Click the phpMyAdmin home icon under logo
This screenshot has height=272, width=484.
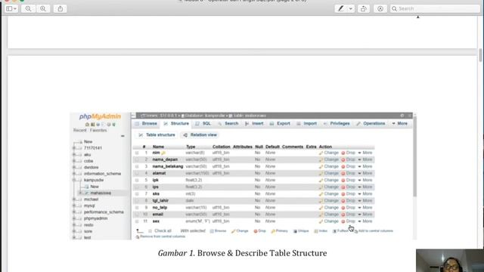tap(87, 125)
